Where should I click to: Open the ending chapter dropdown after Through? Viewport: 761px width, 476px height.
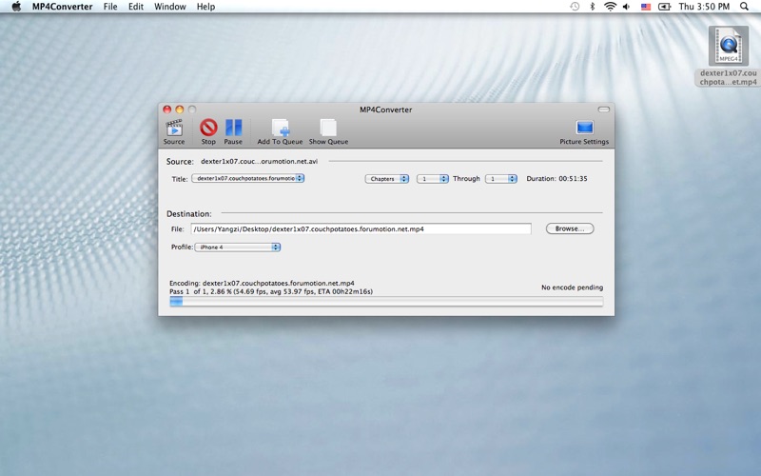pos(501,179)
